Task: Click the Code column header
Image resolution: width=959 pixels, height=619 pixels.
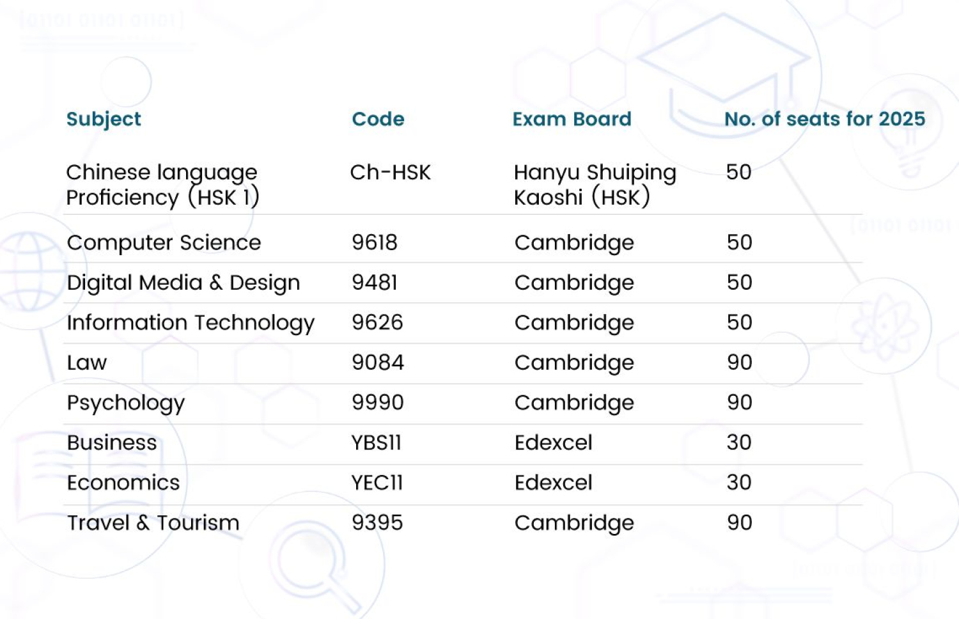Action: pos(378,119)
